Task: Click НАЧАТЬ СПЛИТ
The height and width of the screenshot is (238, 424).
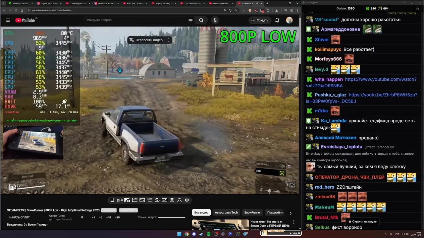Action: (x=20, y=217)
